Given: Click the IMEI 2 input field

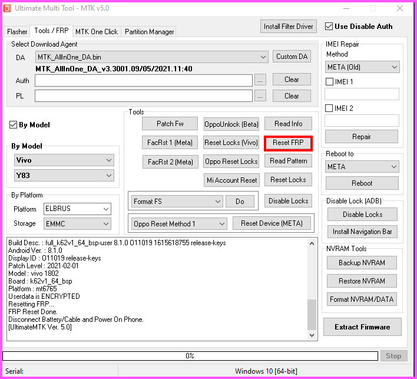Looking at the screenshot, I should (362, 121).
